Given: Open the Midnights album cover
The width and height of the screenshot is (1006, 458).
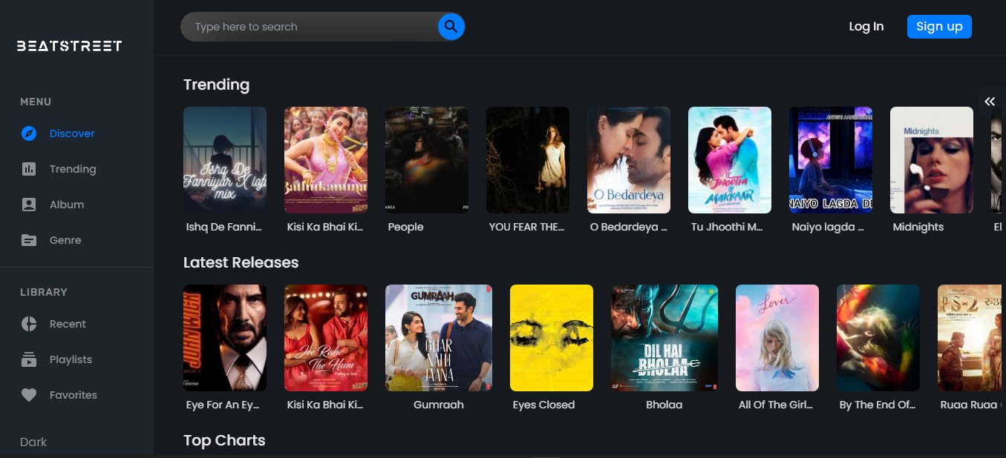Looking at the screenshot, I should pos(932,160).
